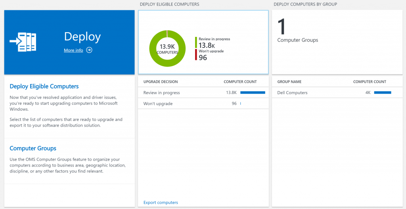Click the circled arrow next to More info

click(x=89, y=50)
